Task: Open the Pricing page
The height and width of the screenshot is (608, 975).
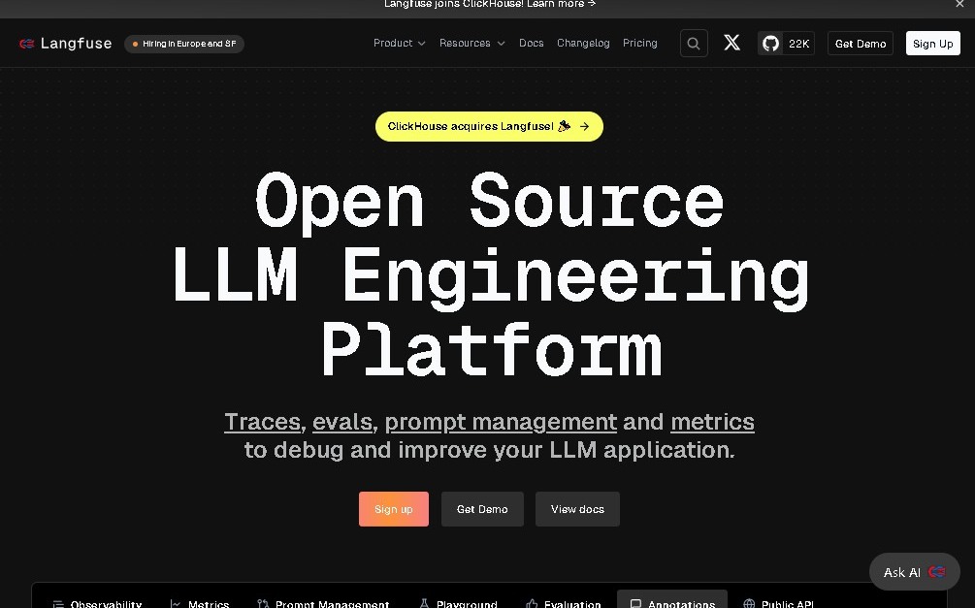Action: (639, 43)
